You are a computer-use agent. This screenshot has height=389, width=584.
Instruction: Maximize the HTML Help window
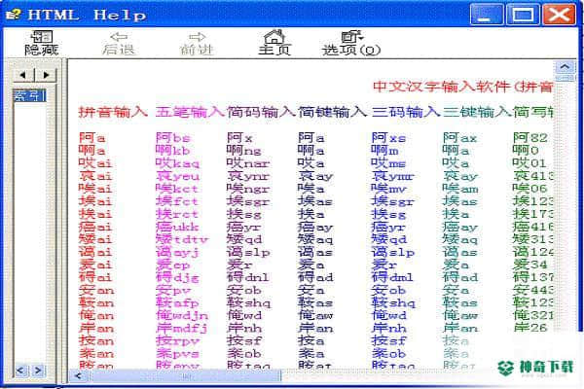523,15
